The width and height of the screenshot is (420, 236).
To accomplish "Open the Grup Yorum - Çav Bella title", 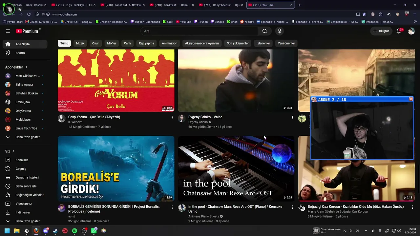I will click(94, 117).
